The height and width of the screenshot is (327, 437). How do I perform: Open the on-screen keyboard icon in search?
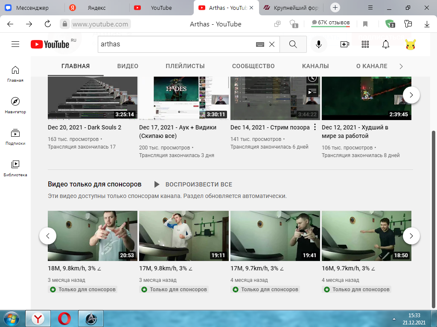click(x=260, y=44)
